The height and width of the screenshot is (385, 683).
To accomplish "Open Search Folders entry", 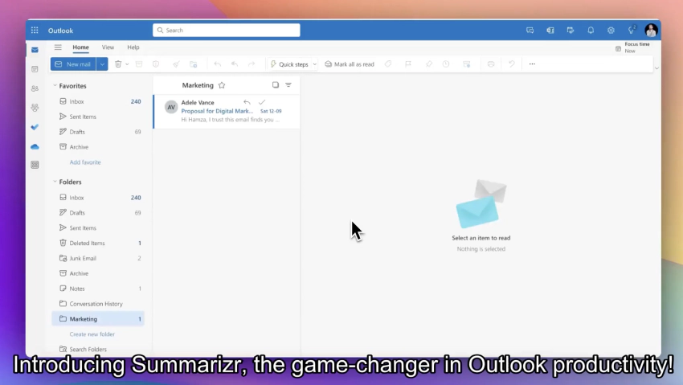I will click(x=99, y=350).
